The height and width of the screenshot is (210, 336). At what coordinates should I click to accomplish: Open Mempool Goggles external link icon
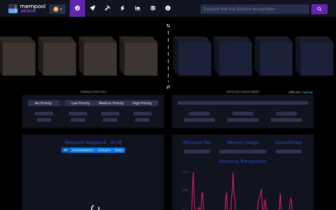point(119,142)
